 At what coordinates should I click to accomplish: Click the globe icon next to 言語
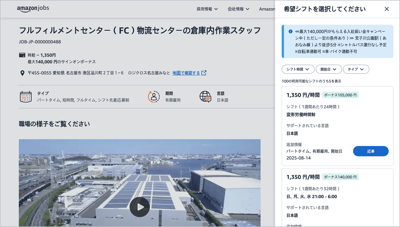tap(205, 97)
